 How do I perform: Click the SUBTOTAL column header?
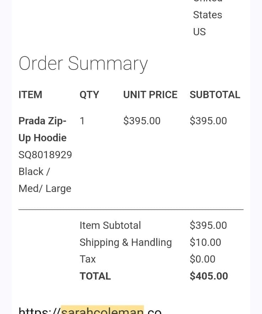coord(215,95)
